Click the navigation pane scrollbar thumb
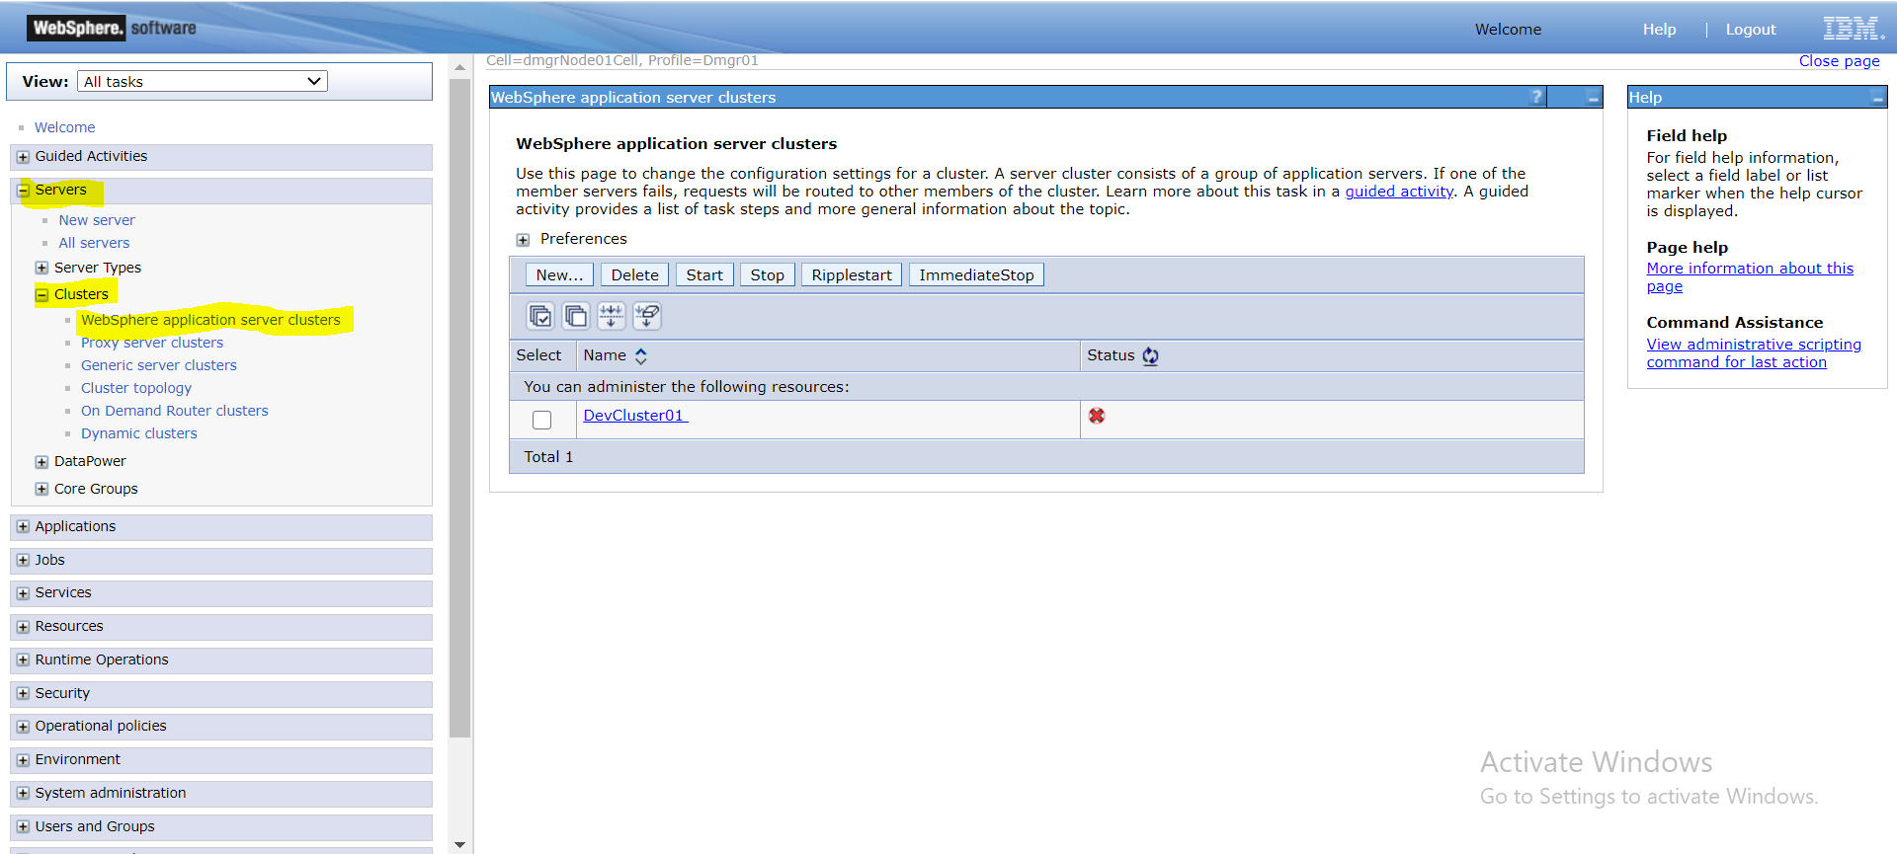1897x854 pixels. pyautogui.click(x=459, y=408)
